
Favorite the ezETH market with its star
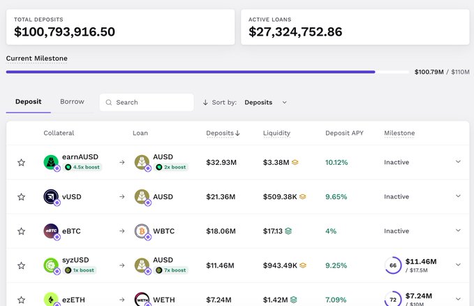point(21,300)
